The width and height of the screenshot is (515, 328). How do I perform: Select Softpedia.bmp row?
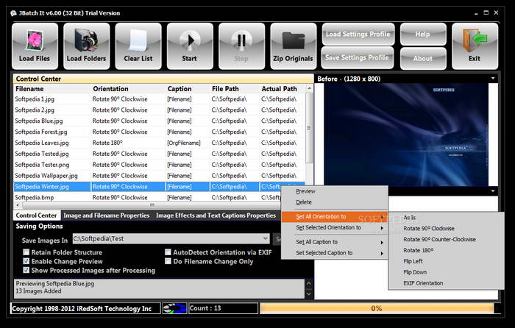coord(147,197)
